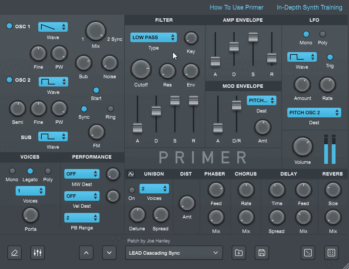Click the filter Cutoff knob

(141, 70)
